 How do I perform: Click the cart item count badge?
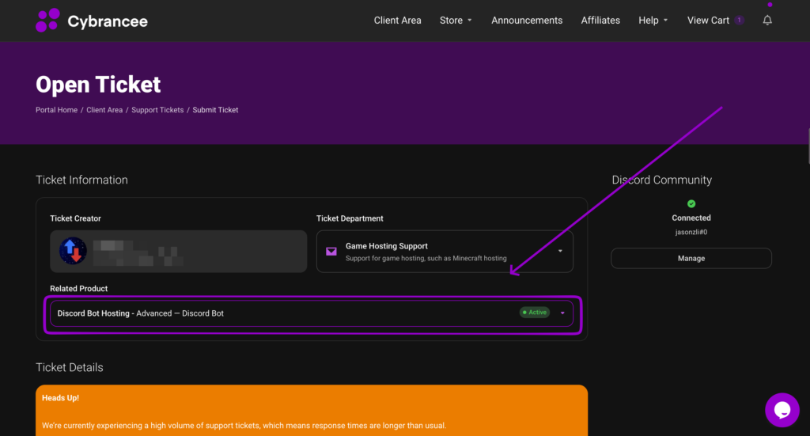(740, 20)
